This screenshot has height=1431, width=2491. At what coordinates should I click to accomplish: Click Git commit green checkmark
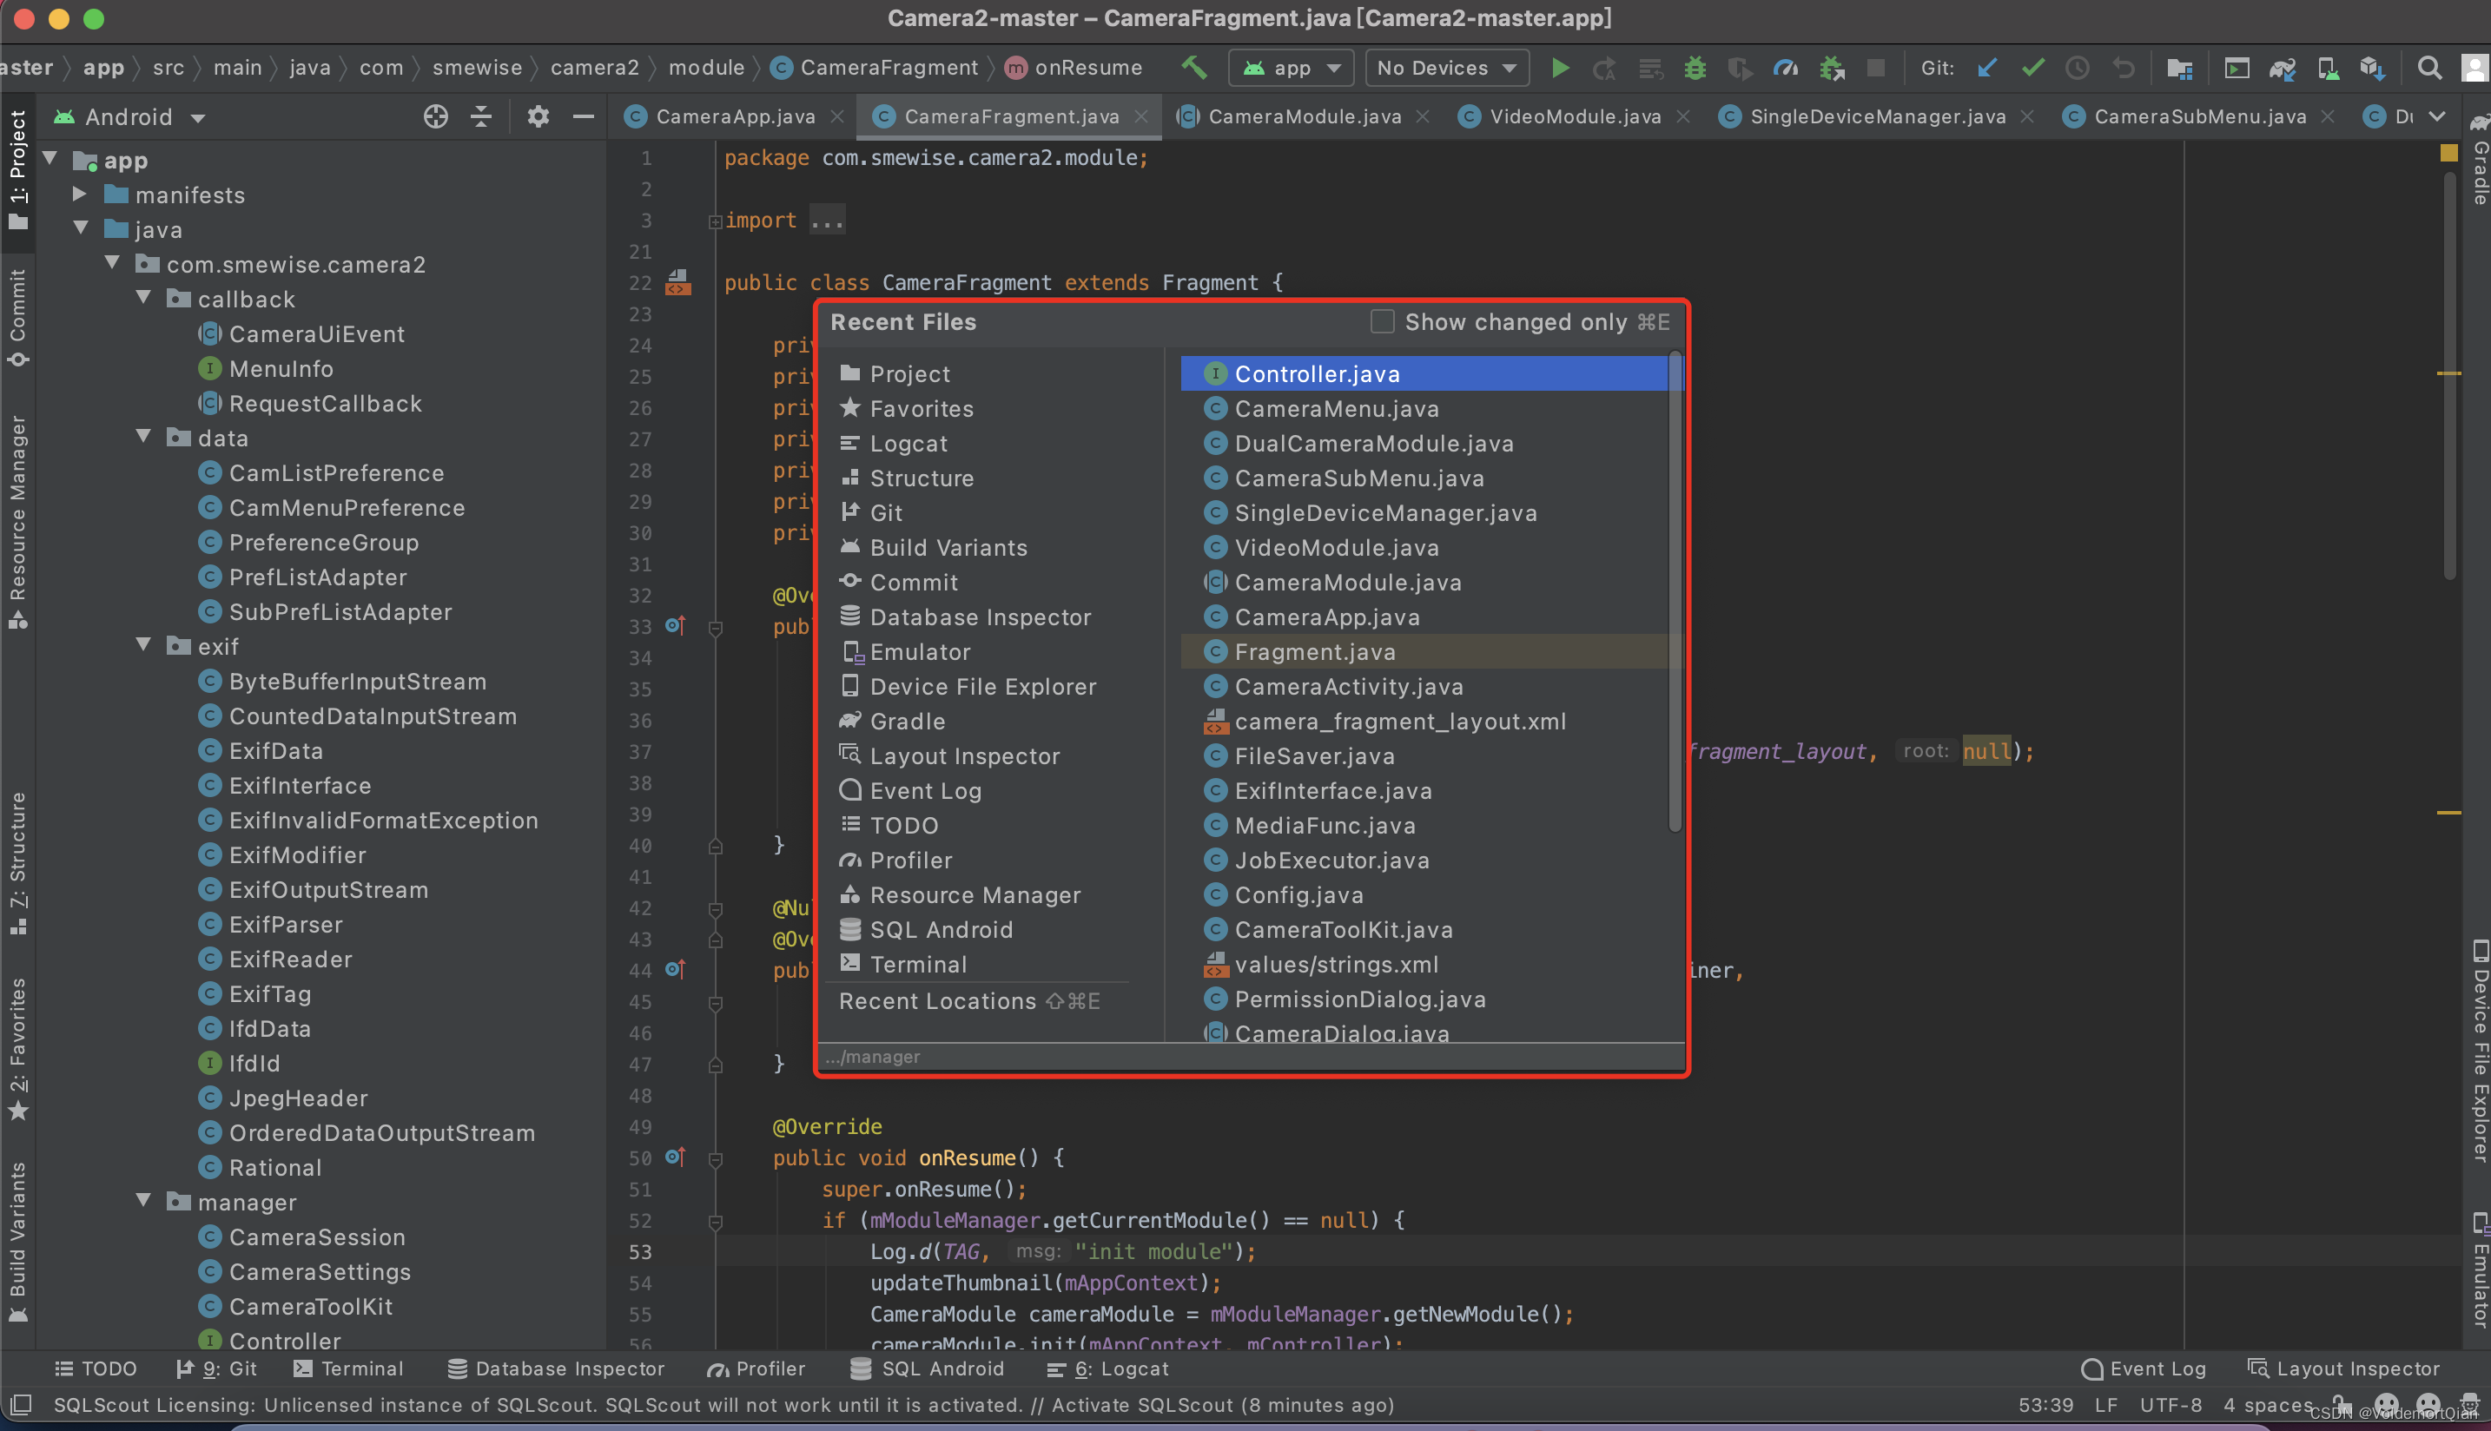pyautogui.click(x=2033, y=68)
